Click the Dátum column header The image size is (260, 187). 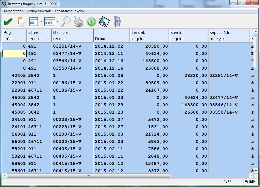[112, 36]
